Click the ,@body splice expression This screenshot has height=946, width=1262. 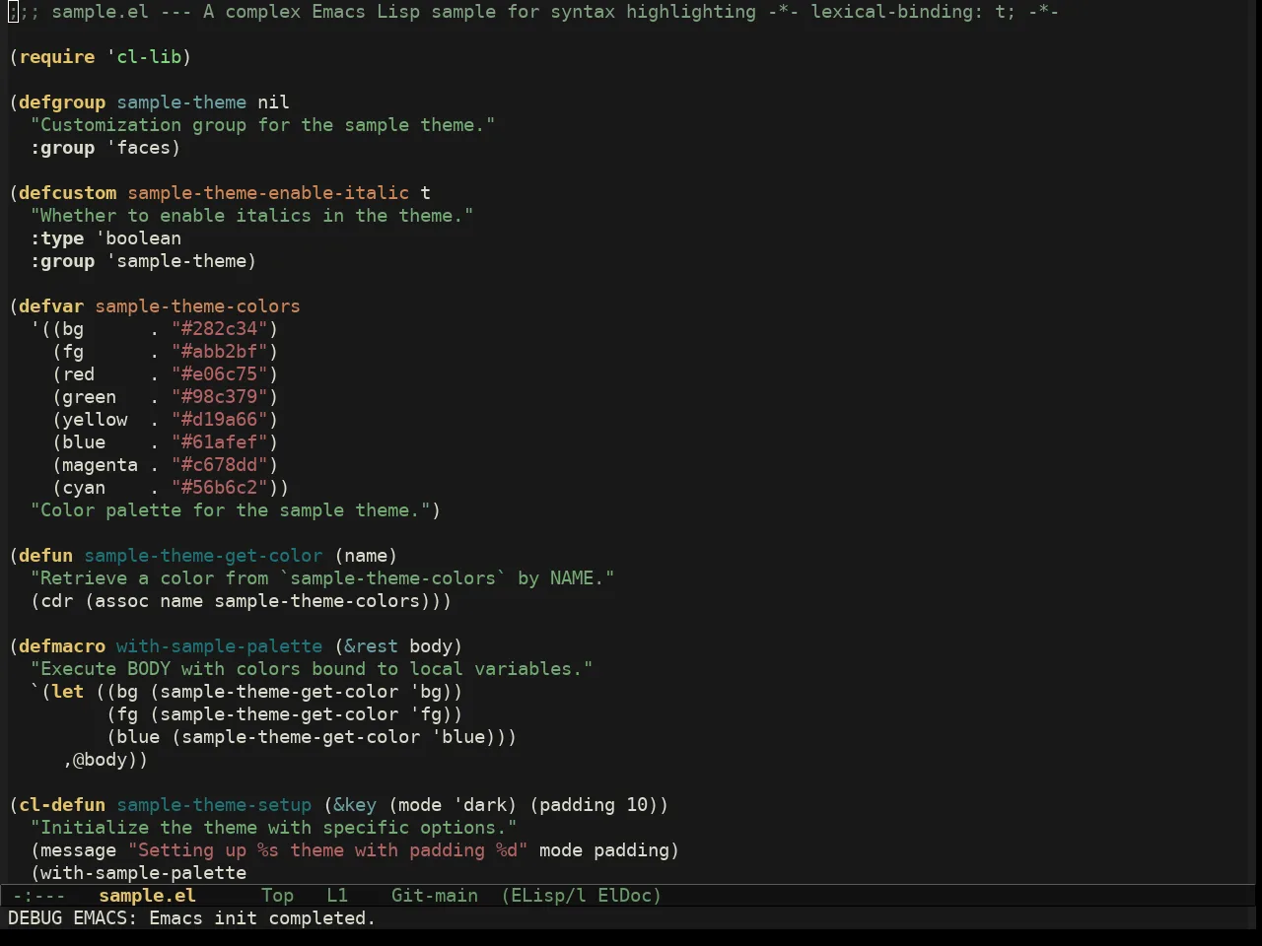(100, 759)
